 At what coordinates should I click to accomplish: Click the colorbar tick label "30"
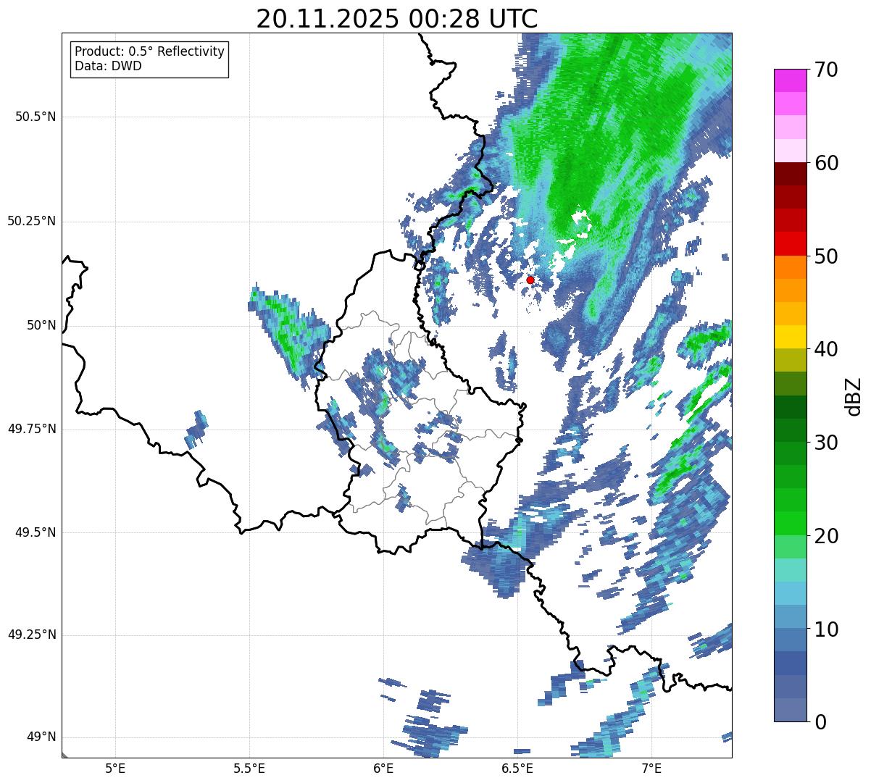827,443
